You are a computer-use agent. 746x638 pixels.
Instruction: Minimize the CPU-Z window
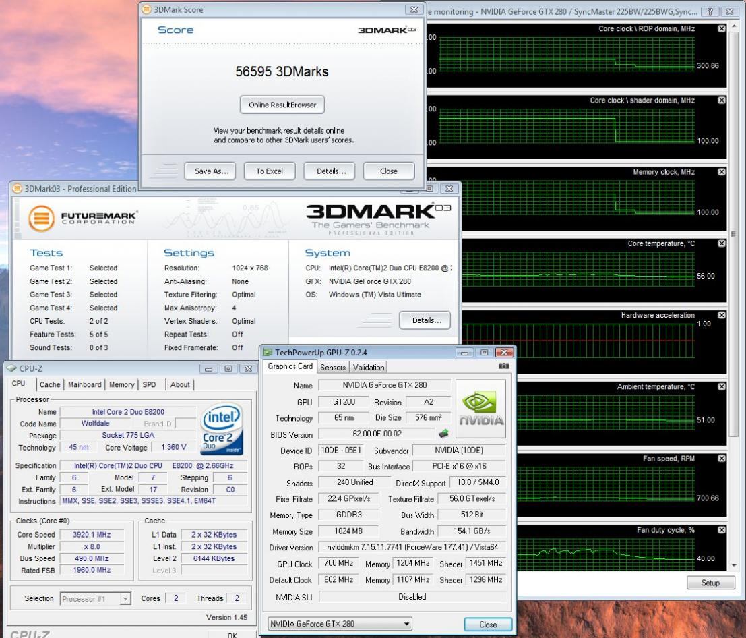(208, 368)
